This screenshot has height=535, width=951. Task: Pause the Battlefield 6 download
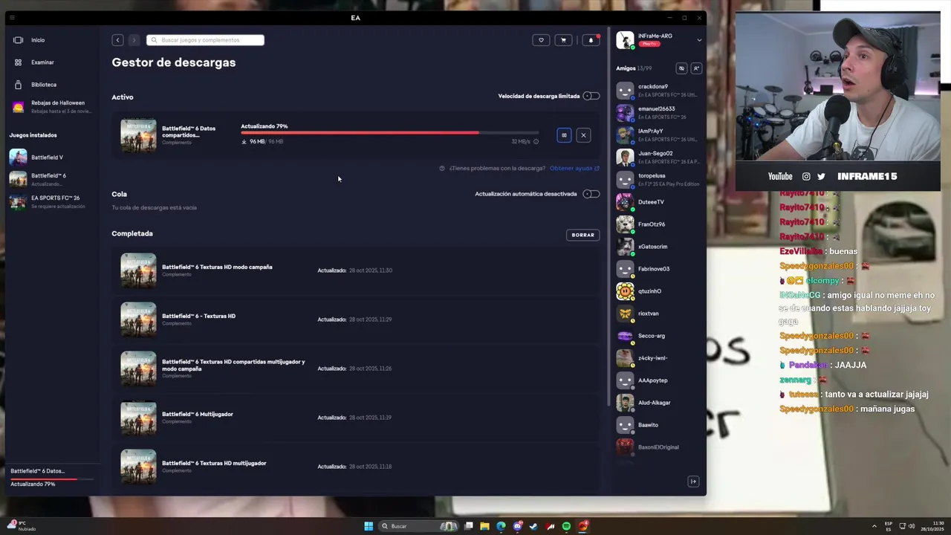point(564,135)
